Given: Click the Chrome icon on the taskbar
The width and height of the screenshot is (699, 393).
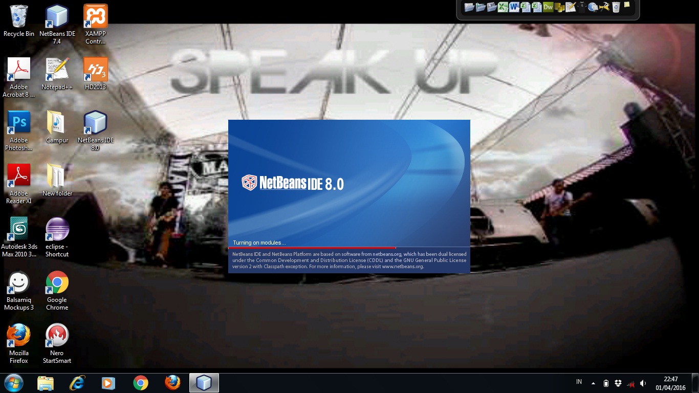Looking at the screenshot, I should point(140,383).
